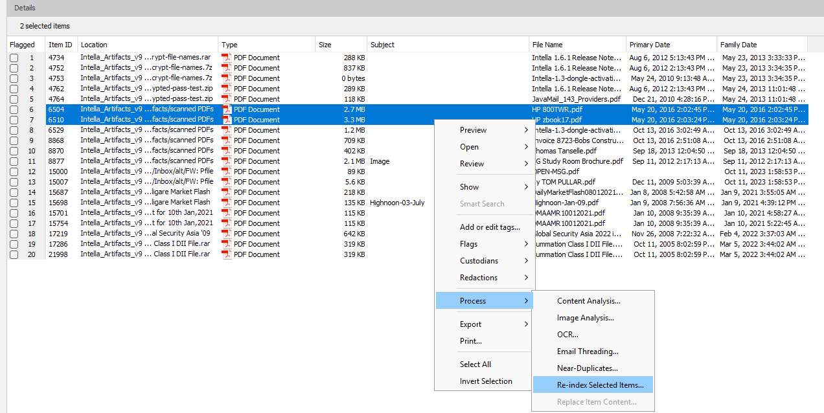The width and height of the screenshot is (824, 413).
Task: Click the PDF icon for item 4752
Action: coord(226,68)
